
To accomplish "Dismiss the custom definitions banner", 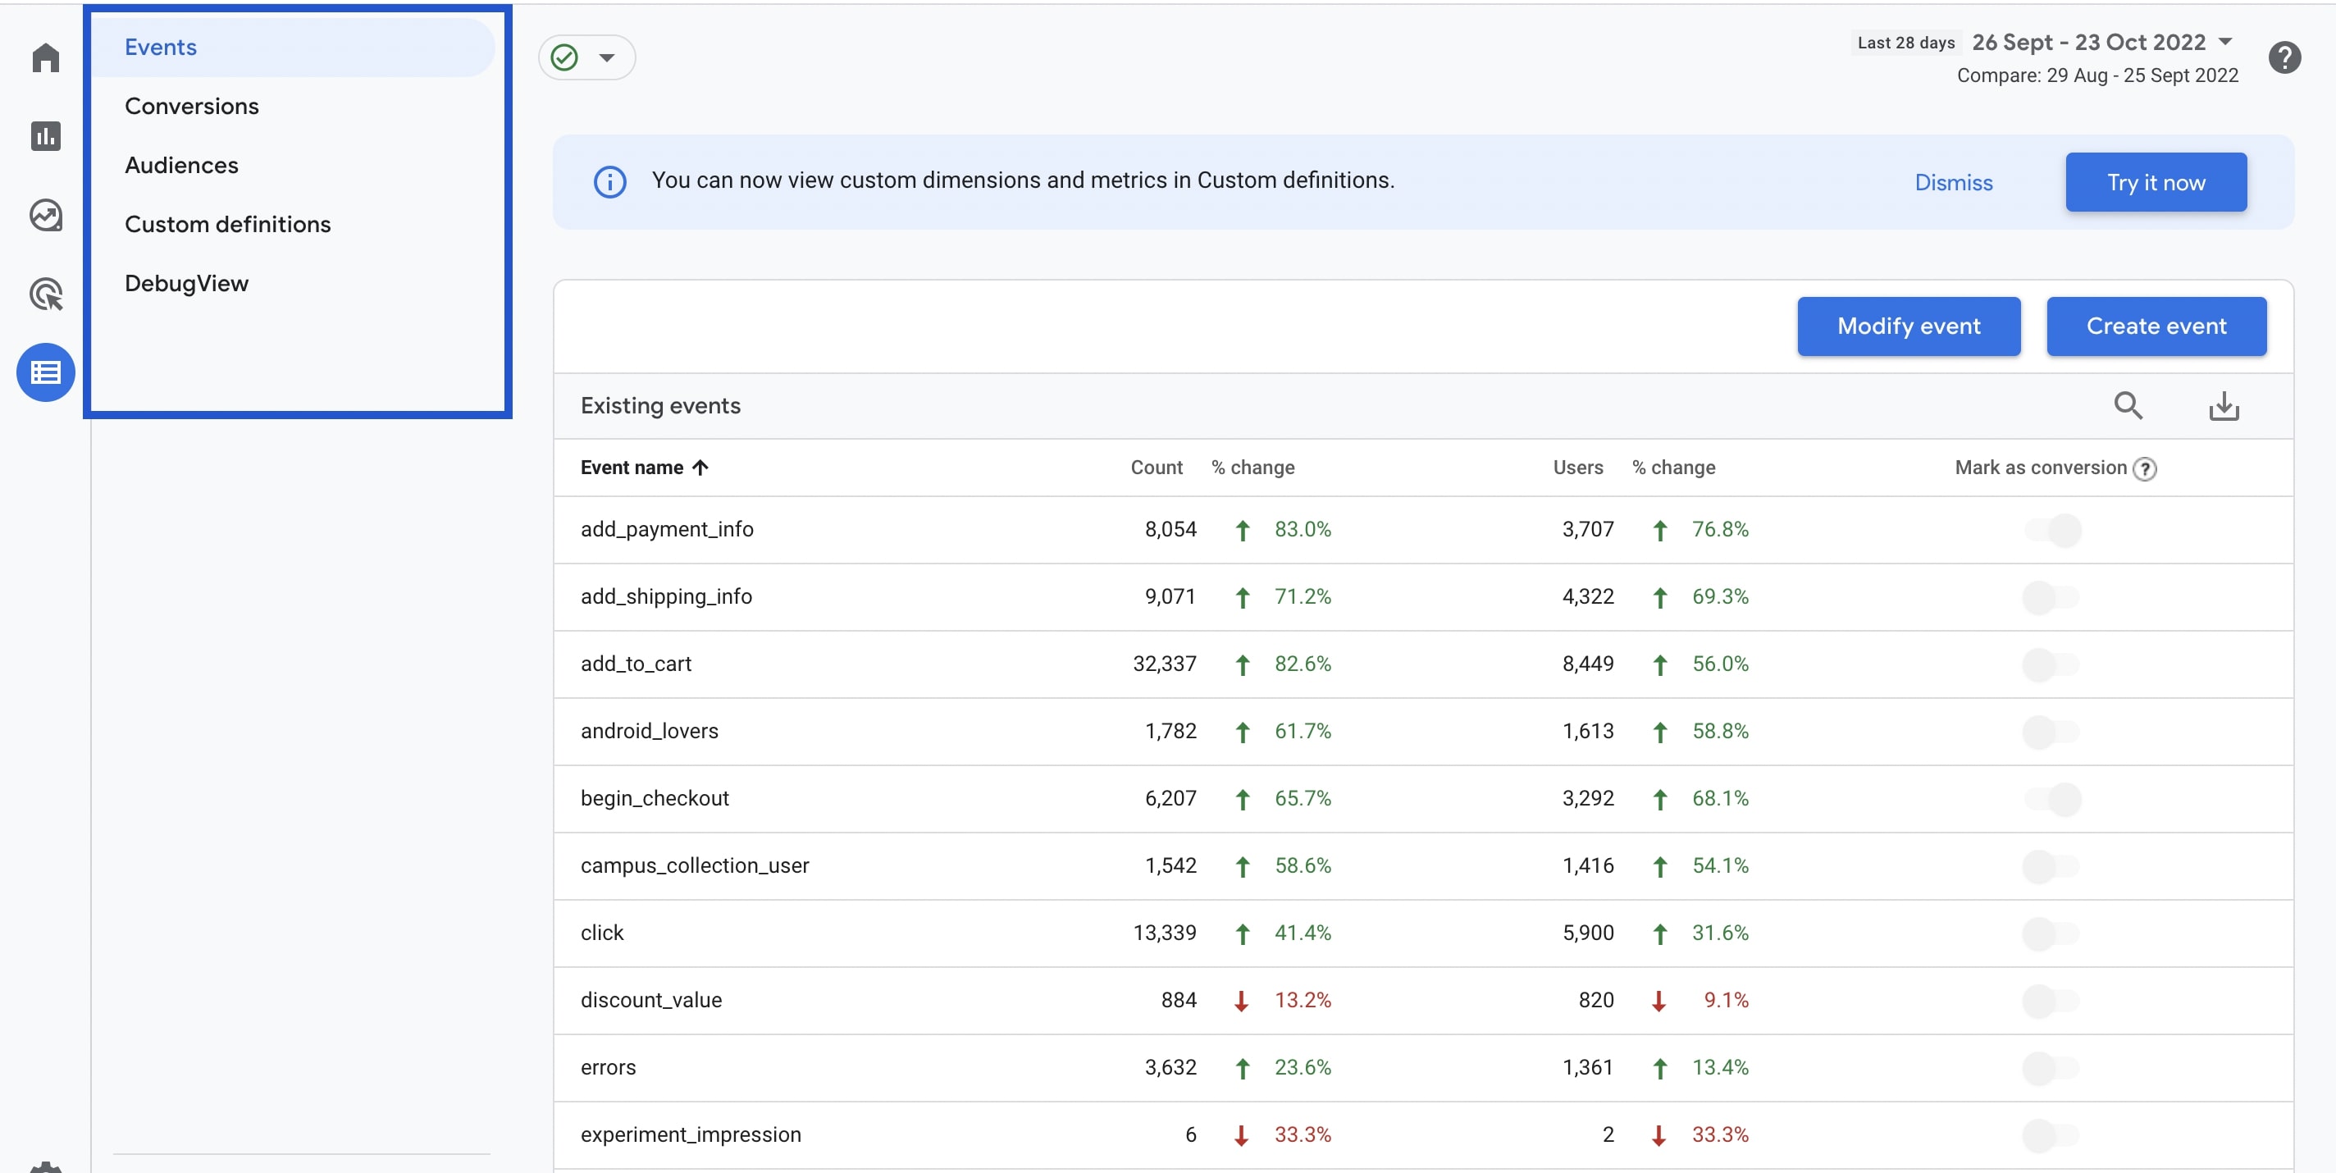I will [1953, 182].
